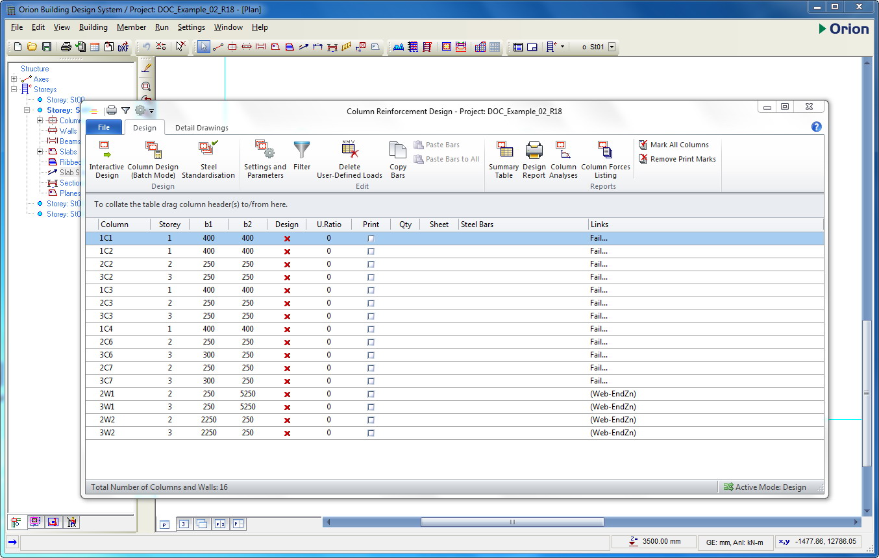The width and height of the screenshot is (879, 558).
Task: Select the pointer selection tool
Action: (204, 47)
